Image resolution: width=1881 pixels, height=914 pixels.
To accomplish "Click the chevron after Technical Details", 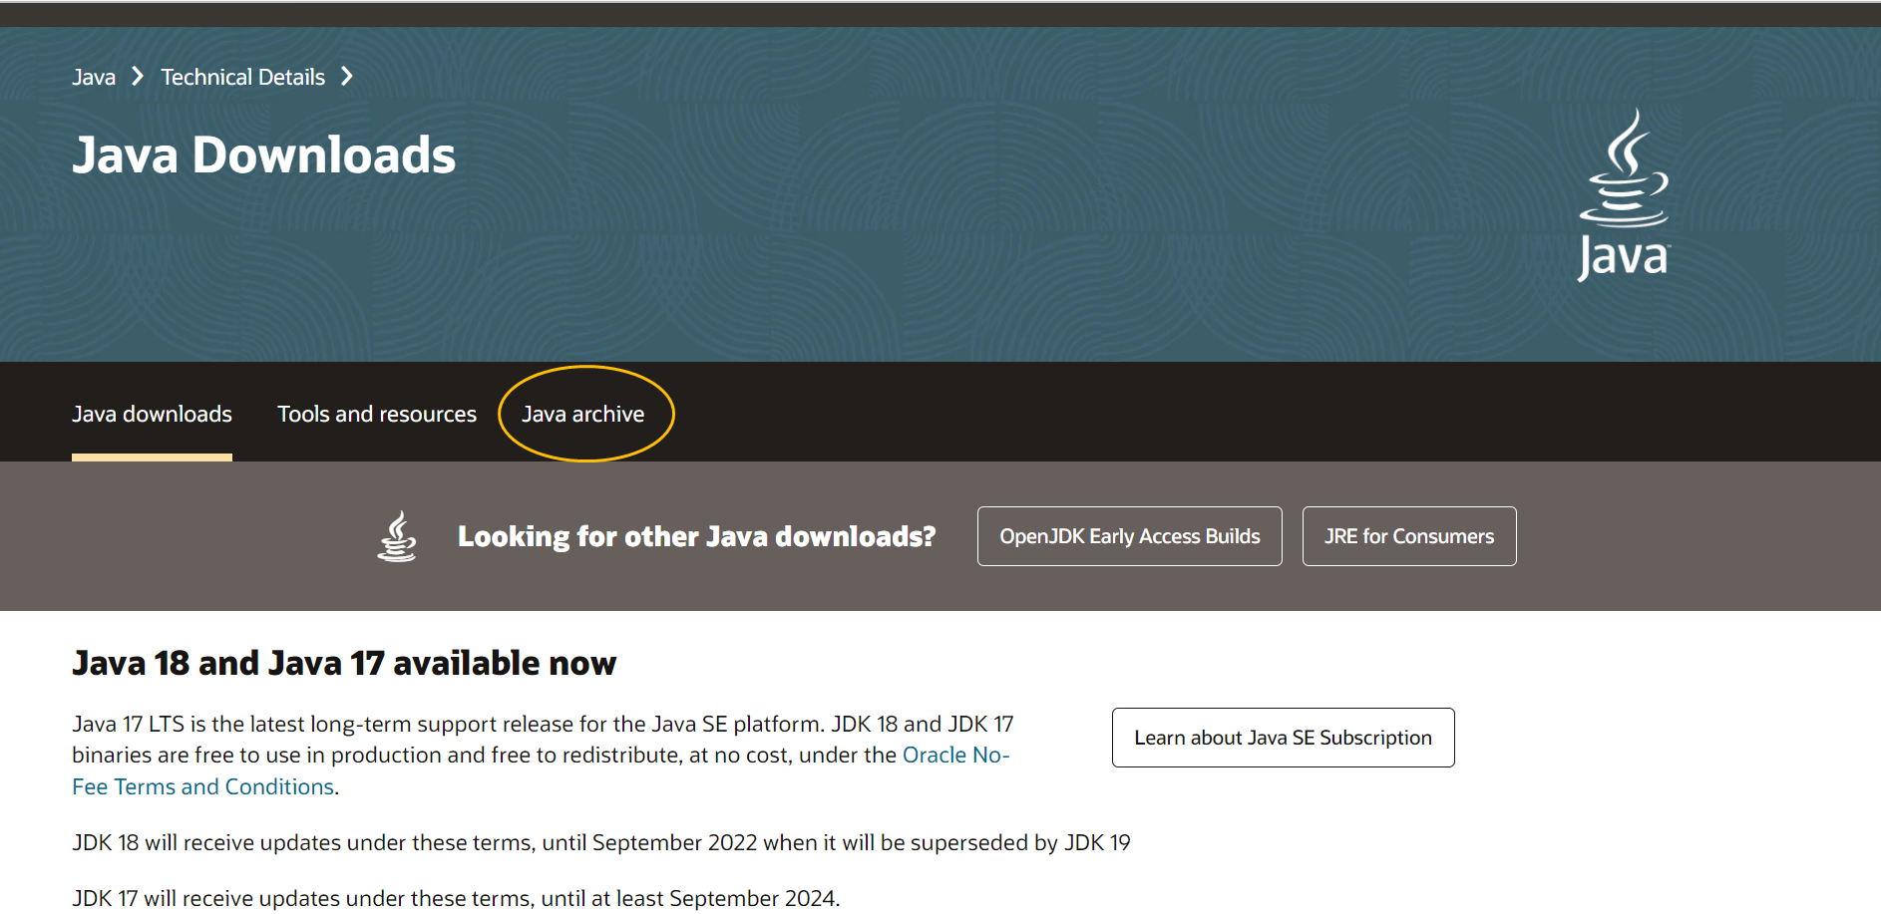I will tap(347, 77).
